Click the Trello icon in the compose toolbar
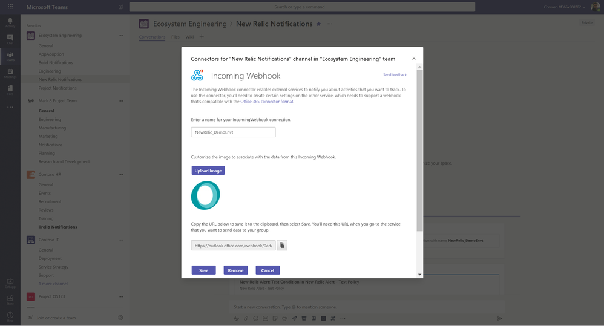This screenshot has height=326, width=604. pos(313,318)
